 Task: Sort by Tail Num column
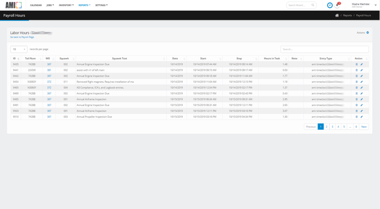tap(32, 58)
